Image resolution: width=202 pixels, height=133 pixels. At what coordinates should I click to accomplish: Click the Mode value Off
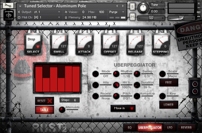[106, 76]
